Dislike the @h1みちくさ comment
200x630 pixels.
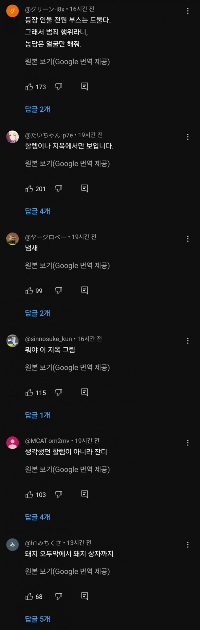pyautogui.click(x=58, y=596)
